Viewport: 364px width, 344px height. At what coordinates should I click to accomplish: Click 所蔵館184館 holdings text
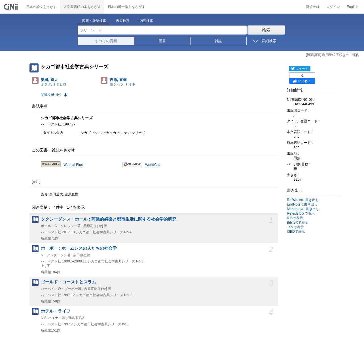coord(50,272)
